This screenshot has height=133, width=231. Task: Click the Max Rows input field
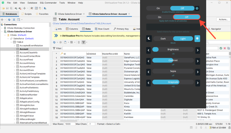click(70, 124)
